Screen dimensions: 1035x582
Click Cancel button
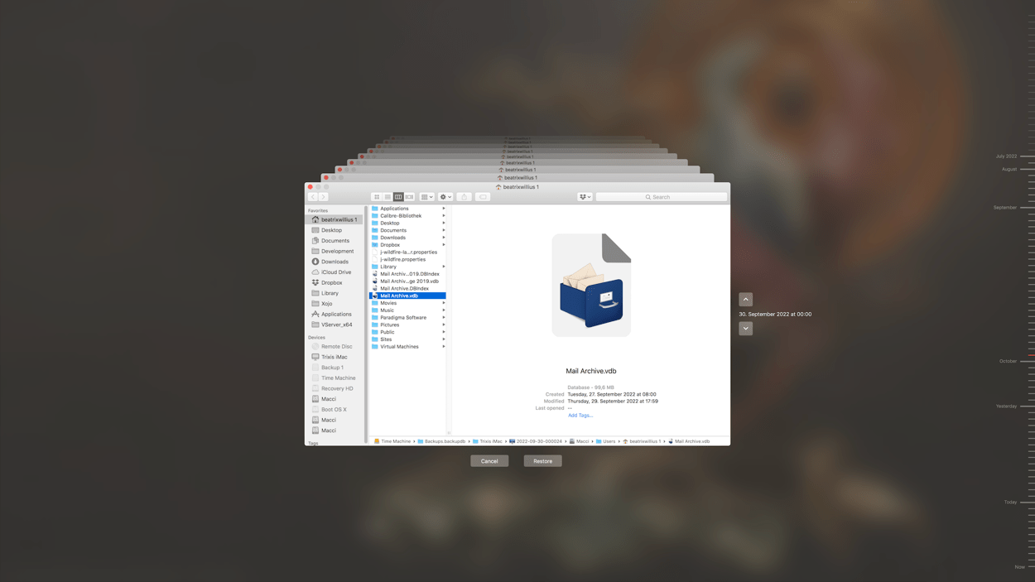click(x=489, y=461)
